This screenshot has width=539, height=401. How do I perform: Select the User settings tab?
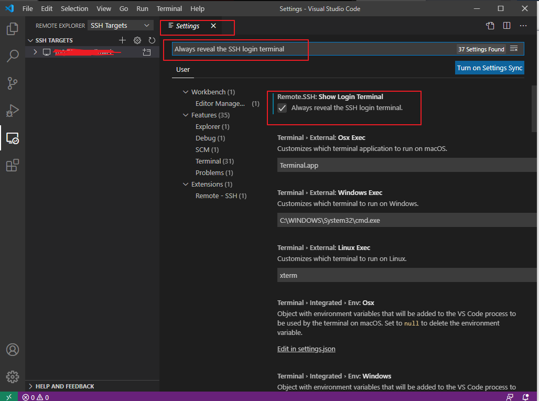click(183, 69)
